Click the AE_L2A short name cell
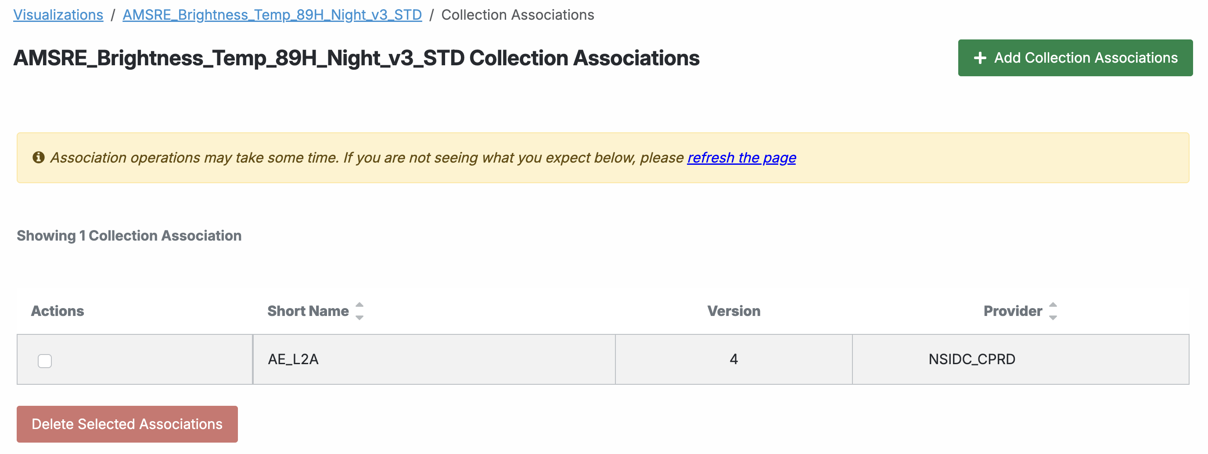The image size is (1208, 454). [x=293, y=359]
